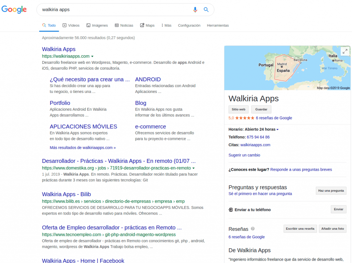
Task: Open the APLICACIONES MÓVILES sitelink
Action: pos(83,127)
